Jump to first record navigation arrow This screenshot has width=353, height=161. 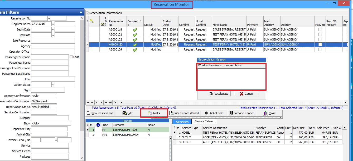tap(88, 103)
